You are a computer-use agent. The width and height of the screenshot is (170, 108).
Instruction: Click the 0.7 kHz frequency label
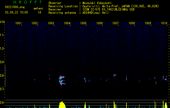pos(2,89)
